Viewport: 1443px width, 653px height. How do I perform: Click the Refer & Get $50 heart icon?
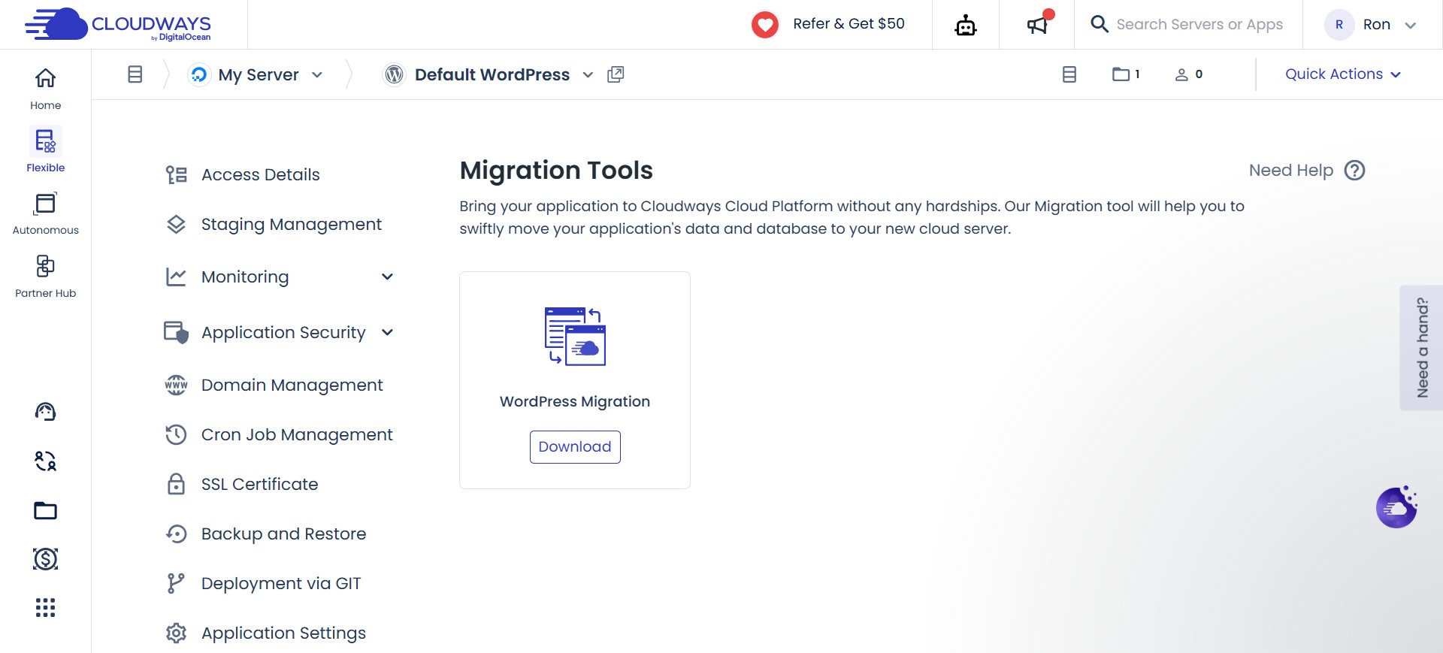765,24
